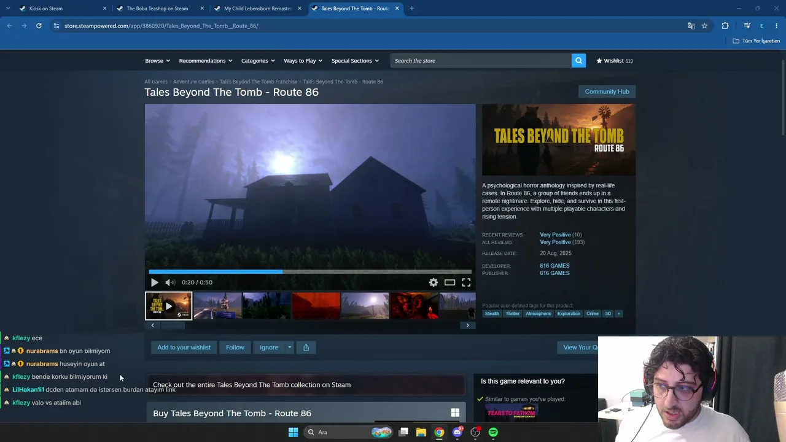Open Spotify from the taskbar
The height and width of the screenshot is (442, 786).
coord(493,432)
